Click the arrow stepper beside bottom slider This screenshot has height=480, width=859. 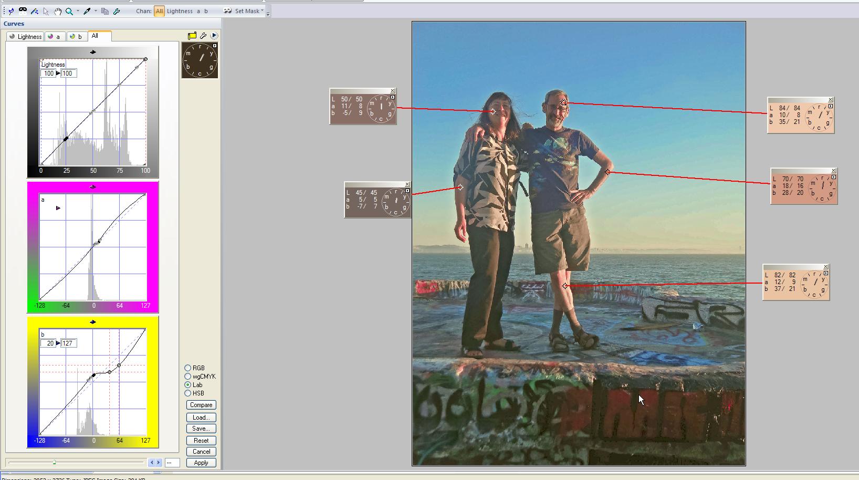pos(155,463)
